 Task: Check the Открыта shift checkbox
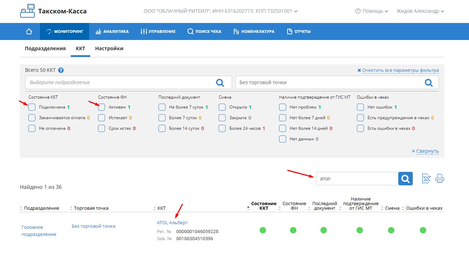click(x=222, y=107)
